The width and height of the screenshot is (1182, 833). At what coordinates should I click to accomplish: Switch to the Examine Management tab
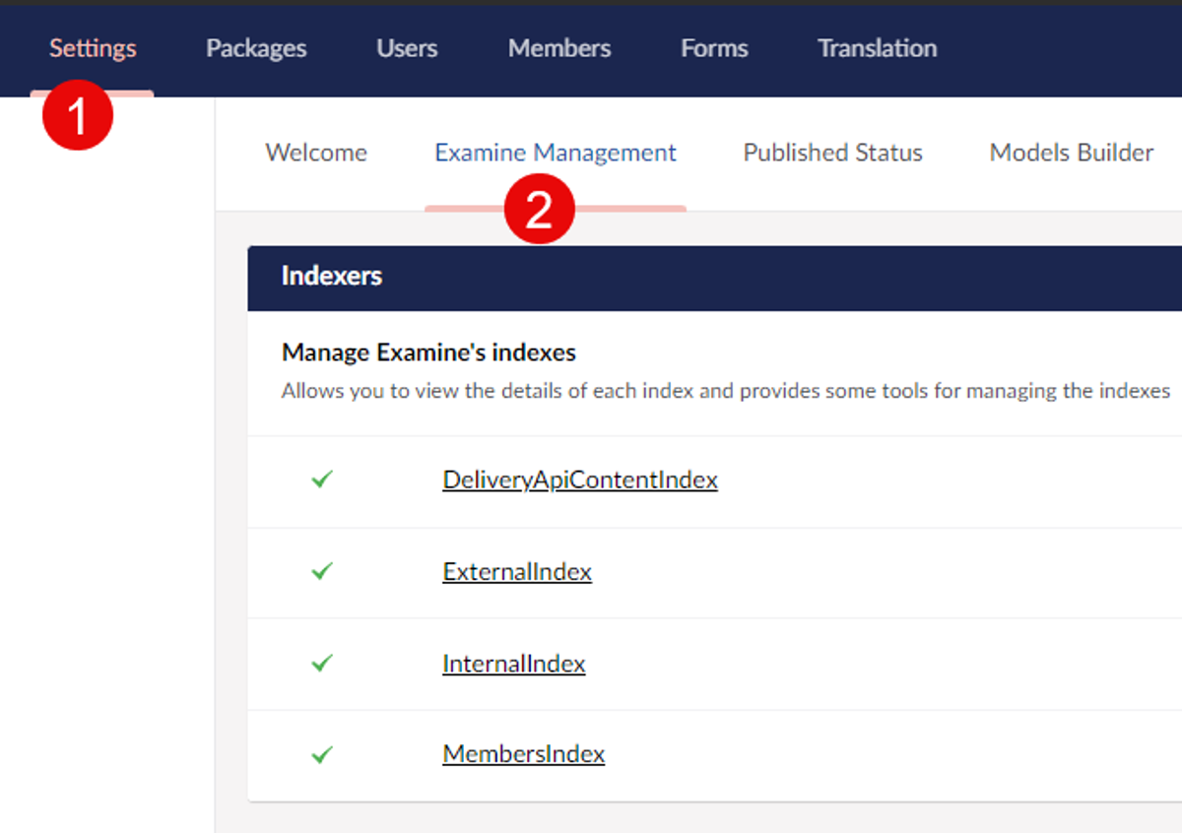point(556,153)
